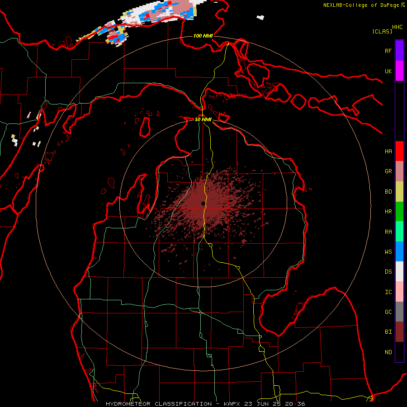Click the HHC product label
407x407 pixels.
(x=398, y=27)
